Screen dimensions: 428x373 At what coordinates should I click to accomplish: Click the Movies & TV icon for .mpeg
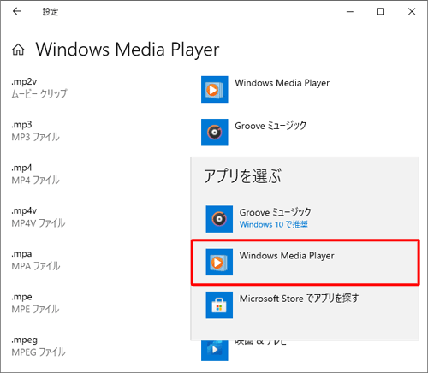pyautogui.click(x=215, y=350)
